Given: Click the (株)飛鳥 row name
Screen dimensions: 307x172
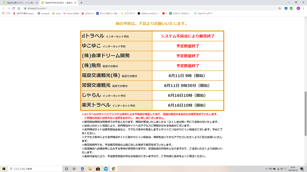Looking at the screenshot, I should click(91, 66).
